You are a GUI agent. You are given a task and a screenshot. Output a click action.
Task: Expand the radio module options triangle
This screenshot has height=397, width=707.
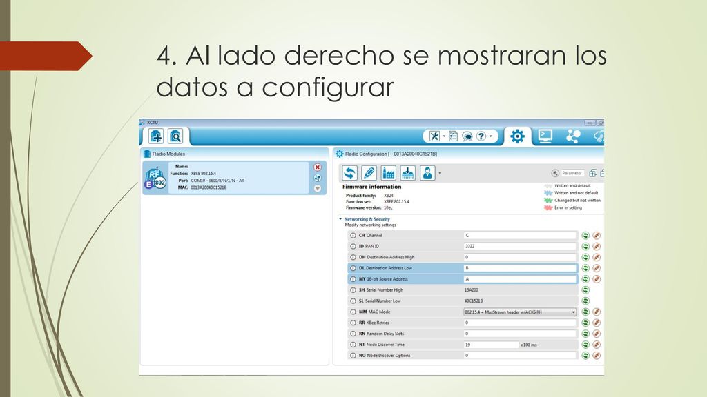click(x=318, y=189)
